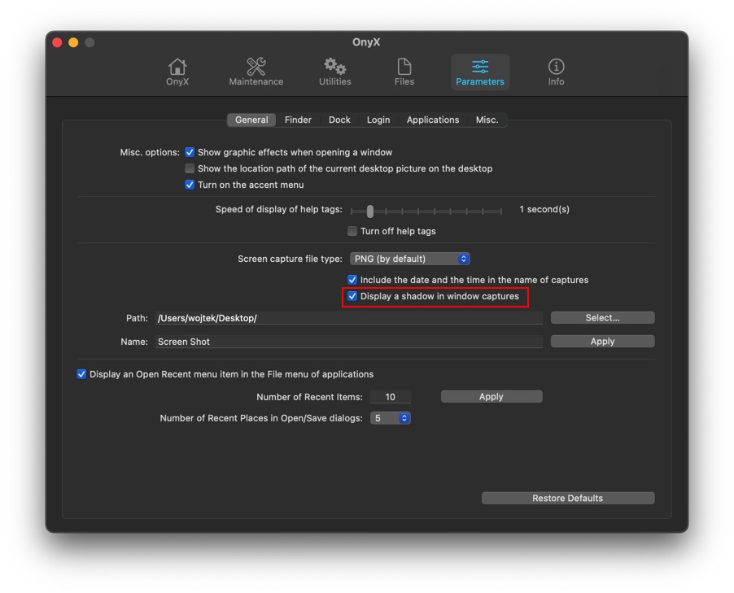This screenshot has width=734, height=593.
Task: Open Screen capture file type dropdown
Action: [x=409, y=259]
